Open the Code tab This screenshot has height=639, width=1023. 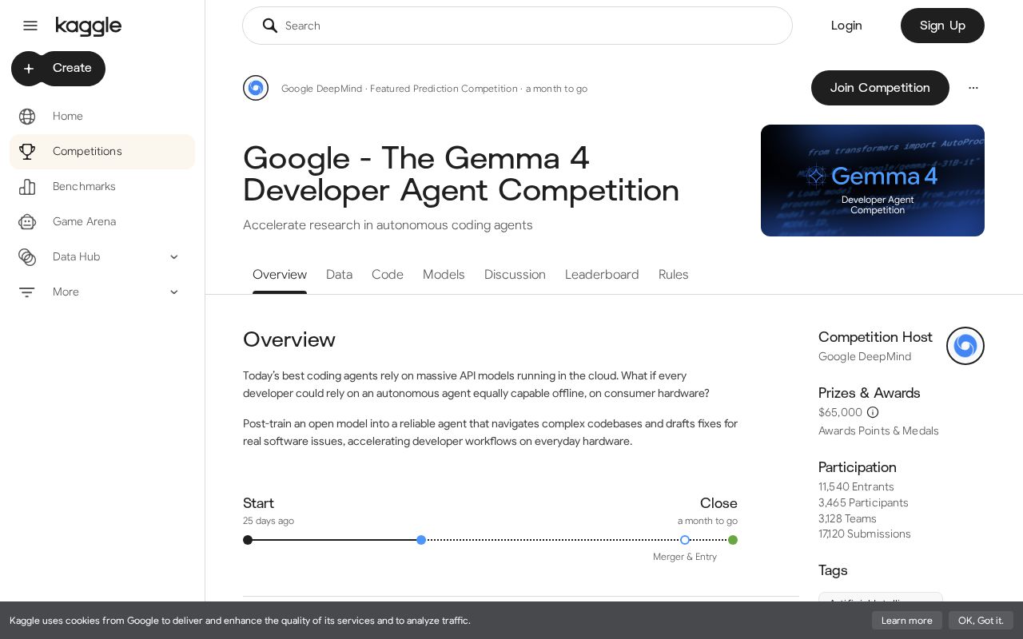click(x=388, y=275)
